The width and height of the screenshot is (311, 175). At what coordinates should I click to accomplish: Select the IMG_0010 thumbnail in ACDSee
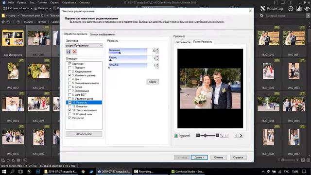click(x=268, y=41)
